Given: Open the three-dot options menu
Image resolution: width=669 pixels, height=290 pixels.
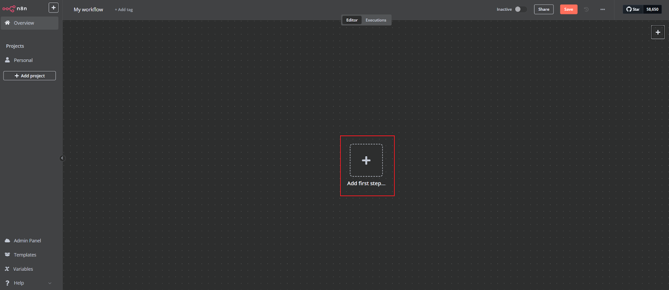Looking at the screenshot, I should [603, 9].
